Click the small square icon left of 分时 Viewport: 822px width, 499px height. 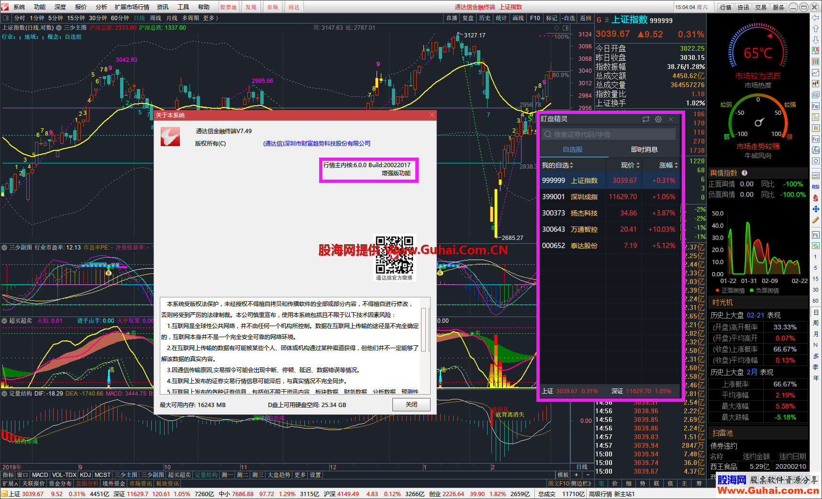6,18
